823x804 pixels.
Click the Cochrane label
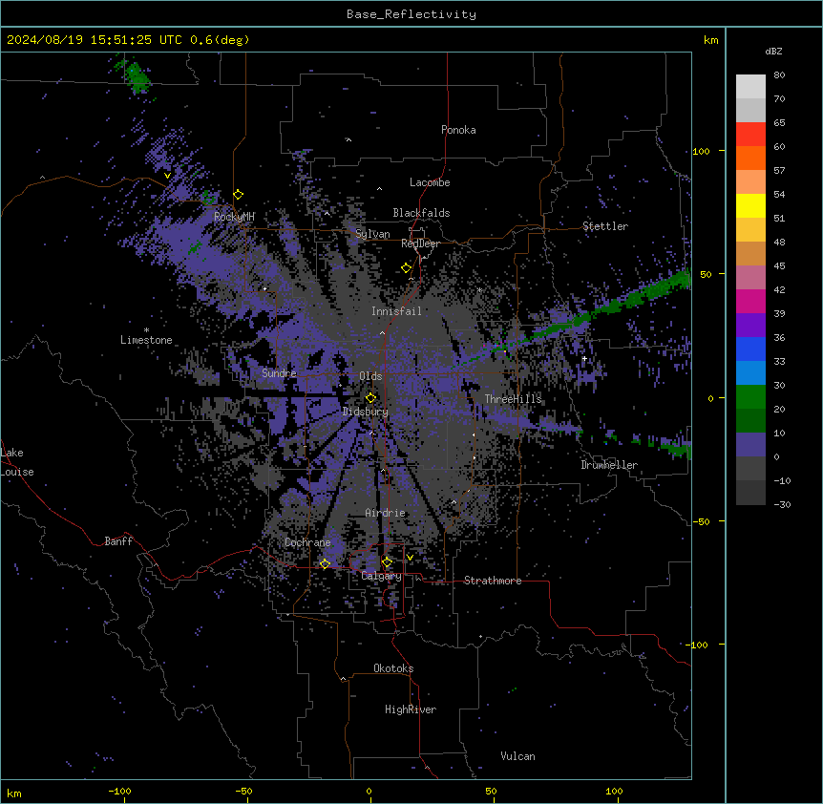click(x=307, y=542)
